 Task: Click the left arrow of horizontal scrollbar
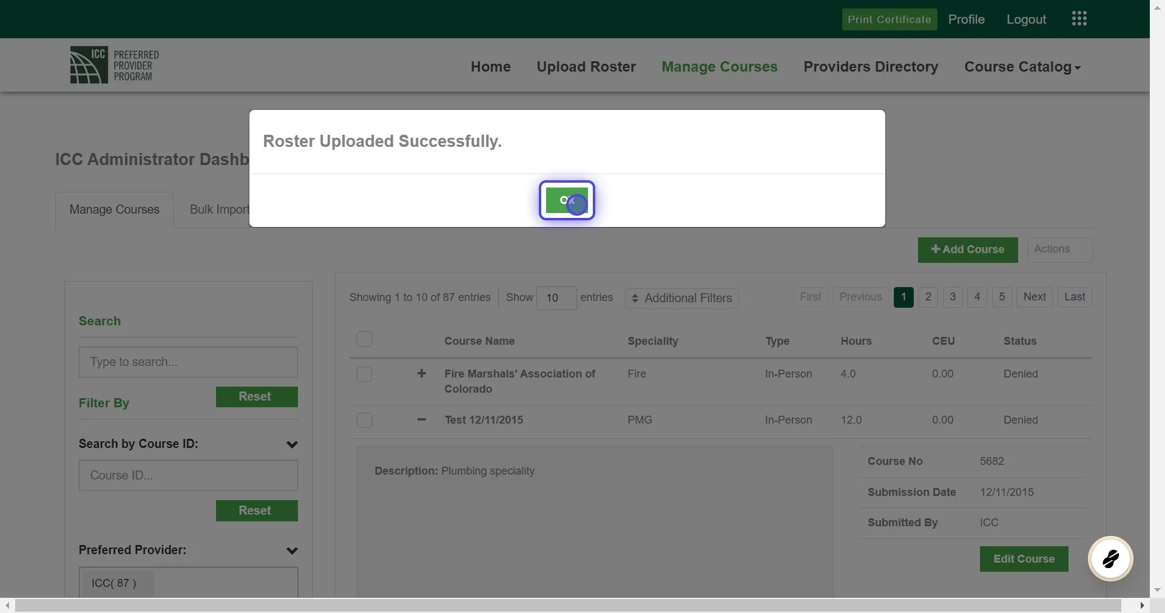pos(7,605)
